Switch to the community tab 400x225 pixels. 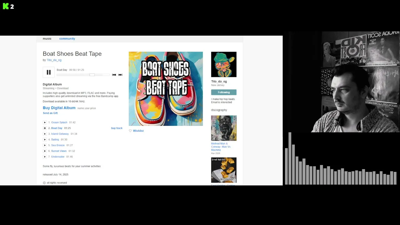pyautogui.click(x=67, y=39)
